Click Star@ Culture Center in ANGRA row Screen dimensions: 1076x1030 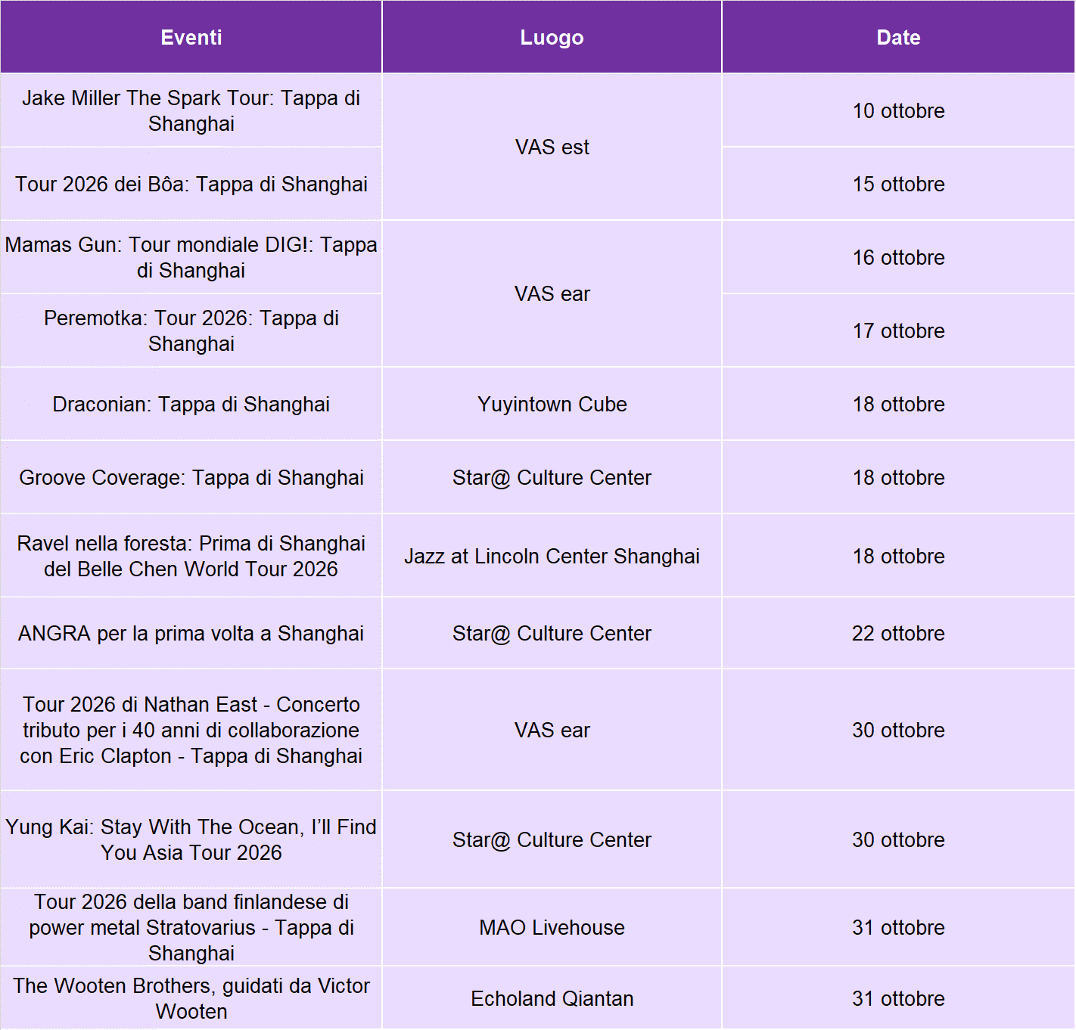point(552,633)
